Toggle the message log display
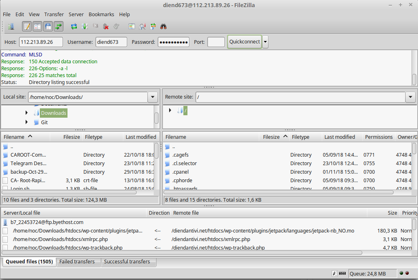The width and height of the screenshot is (418, 280). pos(27,26)
